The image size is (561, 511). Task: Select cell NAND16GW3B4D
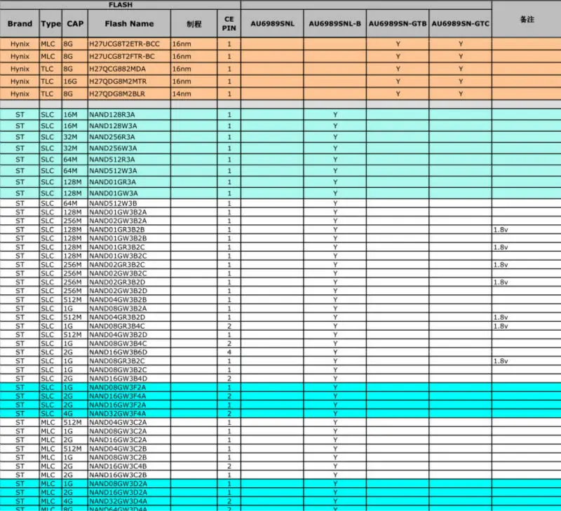129,379
